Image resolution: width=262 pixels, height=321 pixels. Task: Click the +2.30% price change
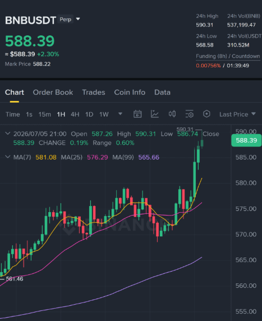click(x=48, y=54)
